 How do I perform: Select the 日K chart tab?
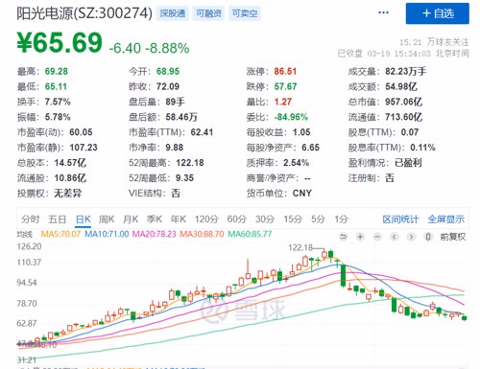click(x=84, y=219)
